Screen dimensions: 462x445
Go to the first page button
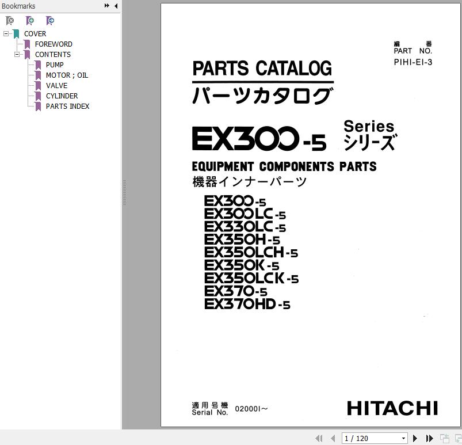[319, 438]
